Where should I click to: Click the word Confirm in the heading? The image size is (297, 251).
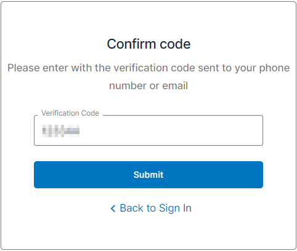coord(131,44)
